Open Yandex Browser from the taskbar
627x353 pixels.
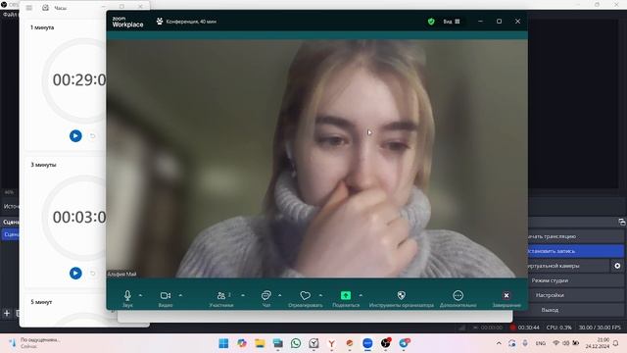point(331,343)
